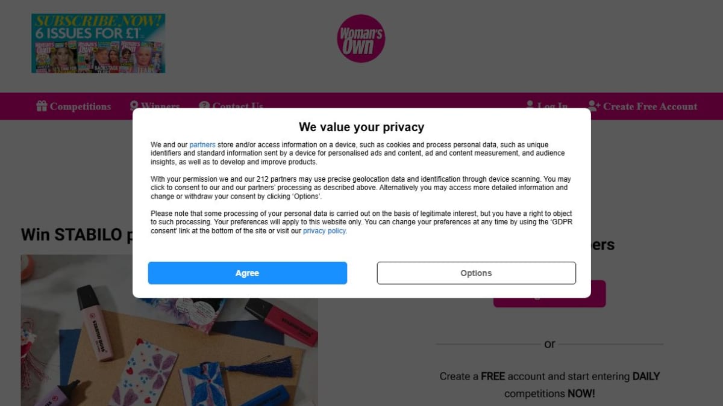Click the add-user icon by Create Free Account
The width and height of the screenshot is (723, 406).
click(x=594, y=106)
